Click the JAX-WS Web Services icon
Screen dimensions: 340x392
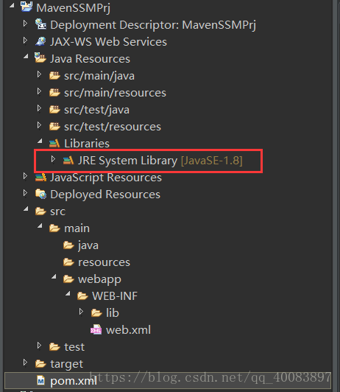40,41
